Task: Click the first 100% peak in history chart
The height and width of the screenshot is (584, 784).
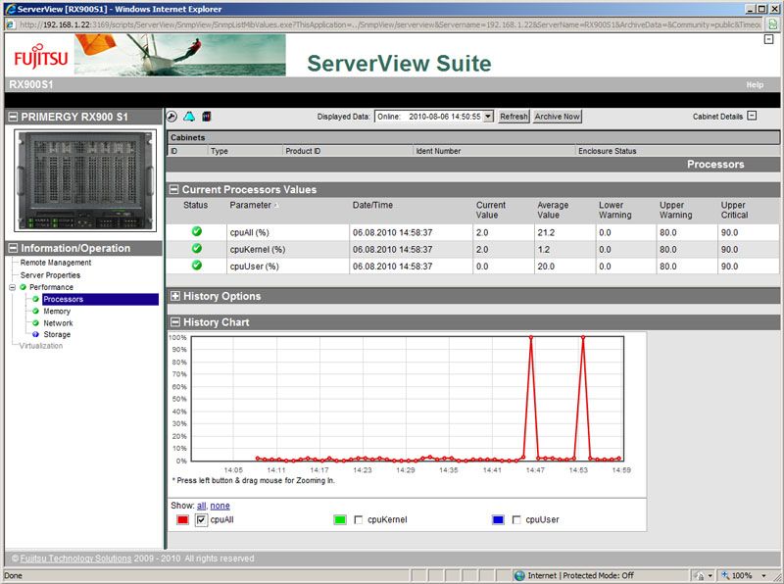Action: pyautogui.click(x=531, y=337)
